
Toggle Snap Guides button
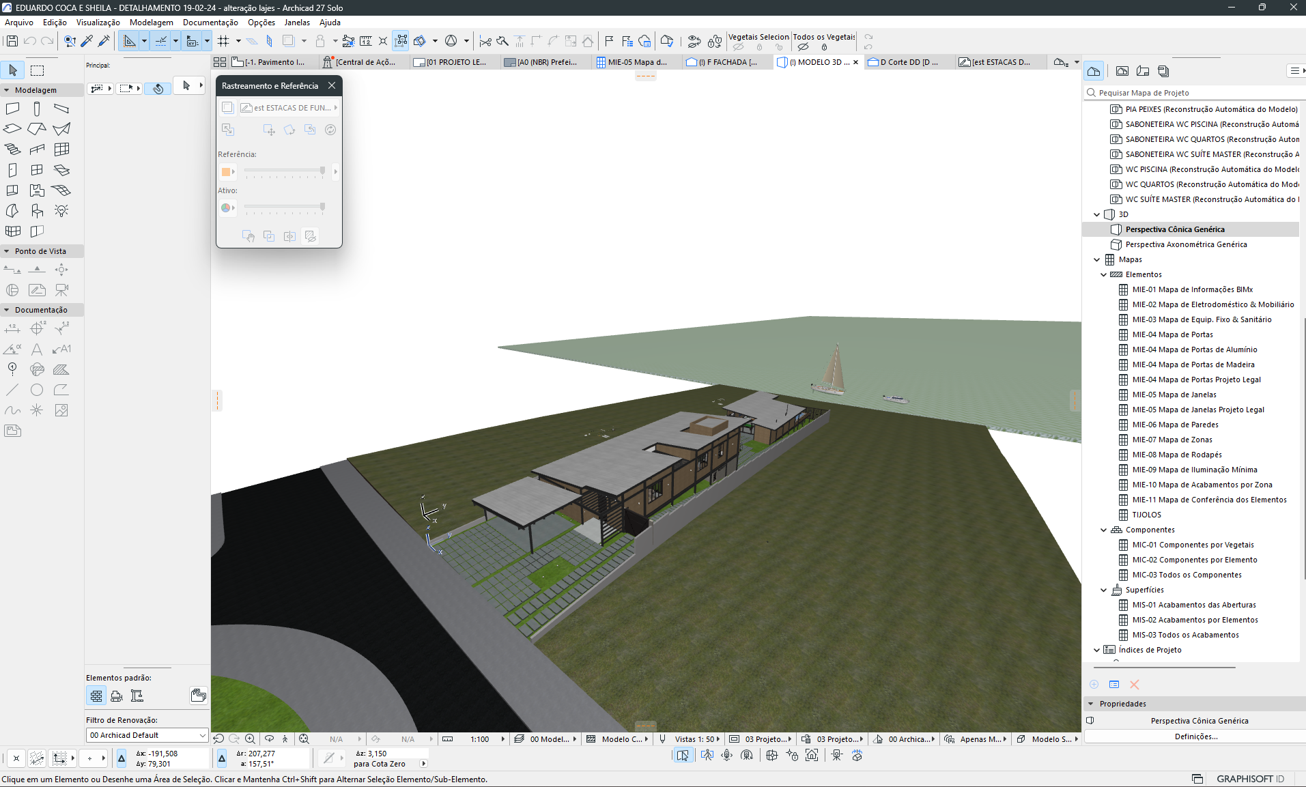pos(160,41)
